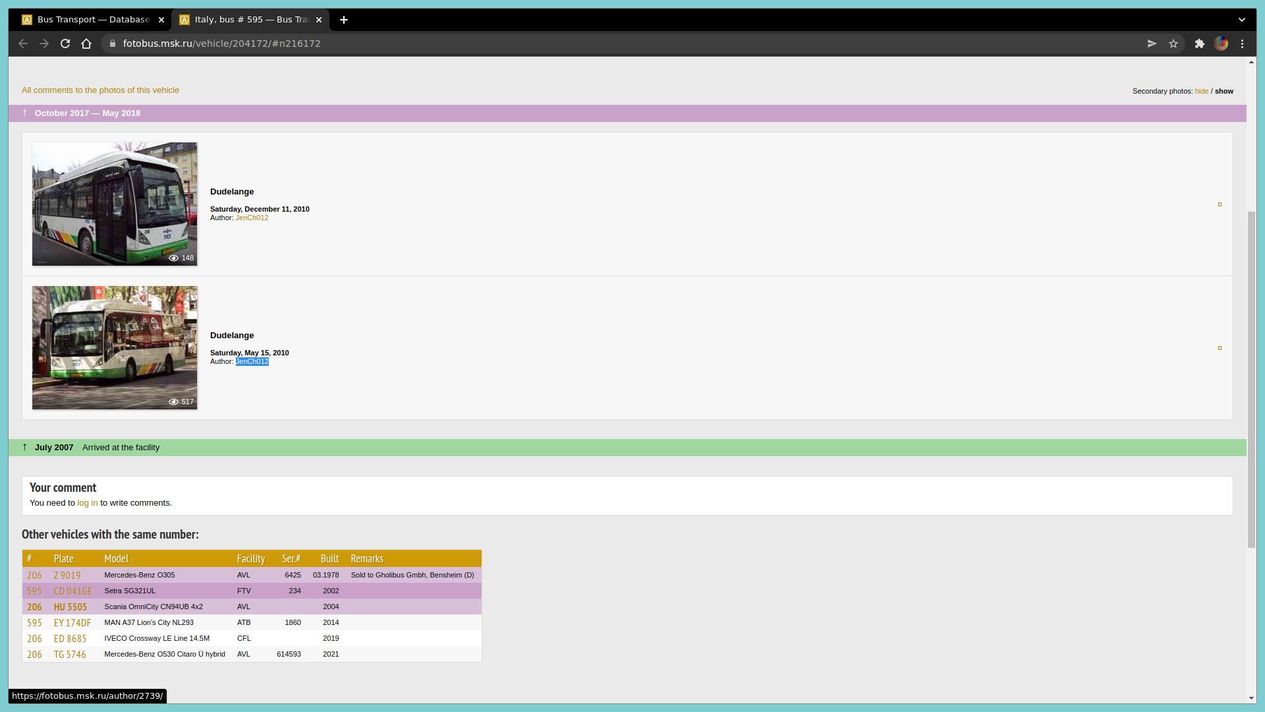Collapse October 2017 — May 2018 section arrow
The height and width of the screenshot is (712, 1265).
[25, 113]
